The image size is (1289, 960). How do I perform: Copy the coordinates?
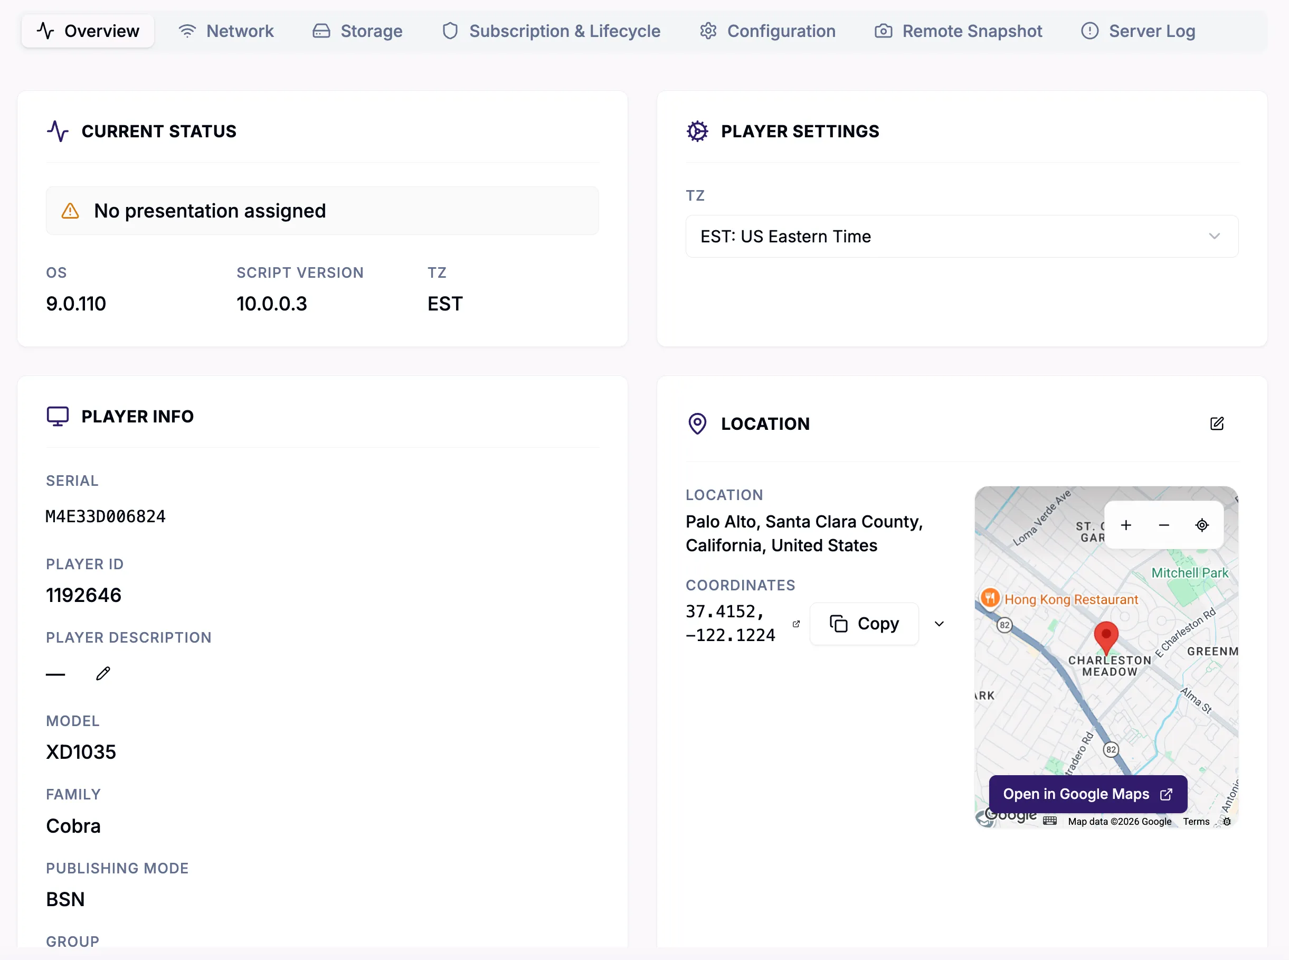coord(864,624)
